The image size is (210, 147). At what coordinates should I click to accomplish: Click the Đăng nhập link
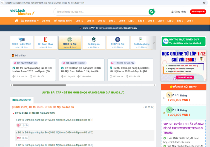(x=179, y=12)
